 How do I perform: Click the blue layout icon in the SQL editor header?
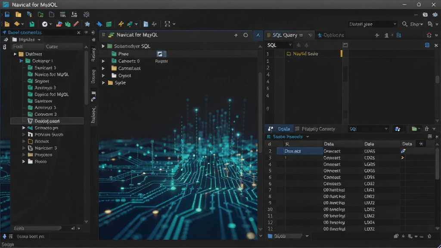click(427, 45)
